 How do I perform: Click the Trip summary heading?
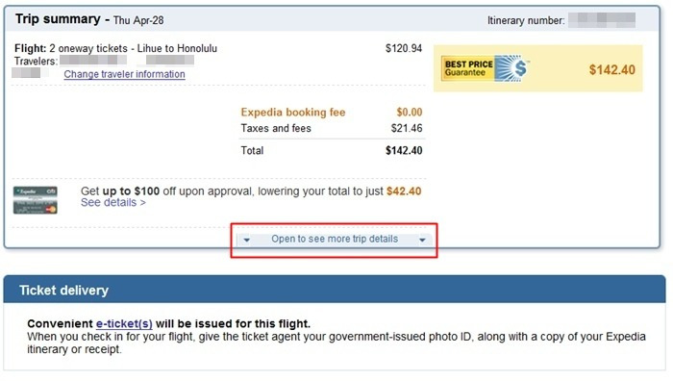58,19
